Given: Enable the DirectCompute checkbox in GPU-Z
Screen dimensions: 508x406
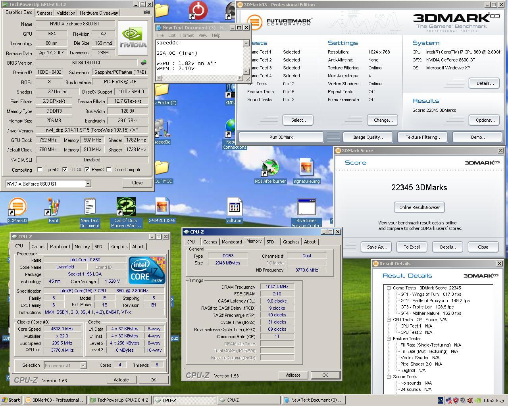Looking at the screenshot, I should (109, 170).
